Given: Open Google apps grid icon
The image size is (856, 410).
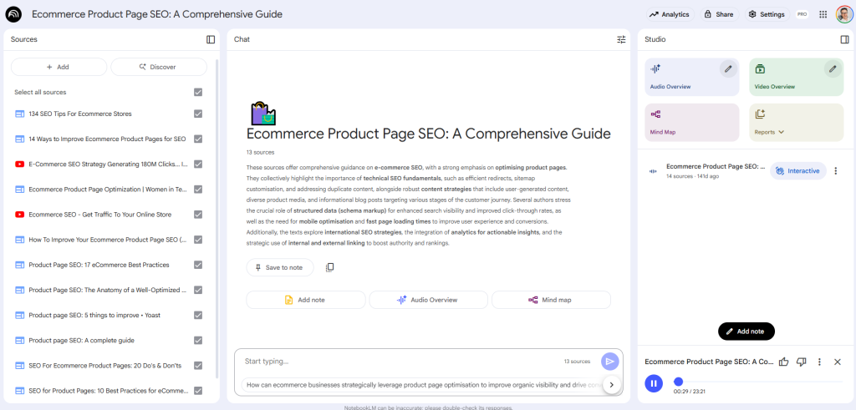Looking at the screenshot, I should pyautogui.click(x=823, y=15).
